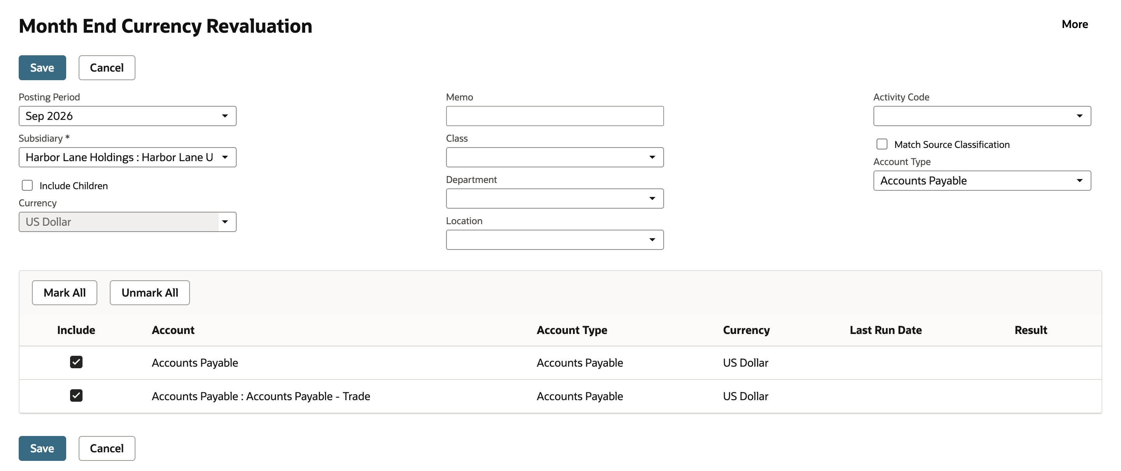Screen dimensions: 1121x471
Task: Click the Last Run Date column header
Action: [x=886, y=330]
